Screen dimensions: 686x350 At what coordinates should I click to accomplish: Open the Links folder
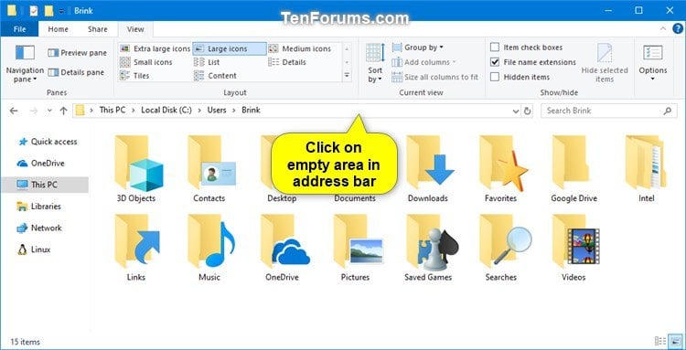tap(136, 248)
